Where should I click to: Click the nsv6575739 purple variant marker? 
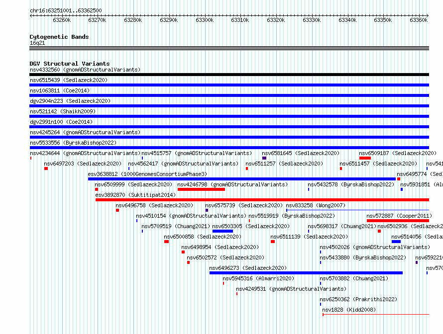click(x=207, y=210)
